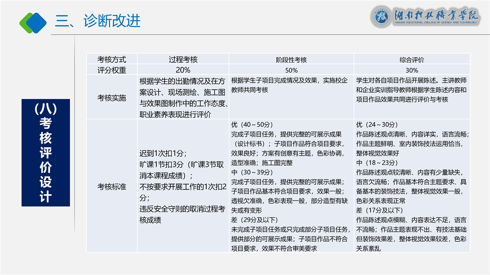Click the 差（29分及以下）grade heading
This screenshot has height=275, width=490.
[x=254, y=220]
